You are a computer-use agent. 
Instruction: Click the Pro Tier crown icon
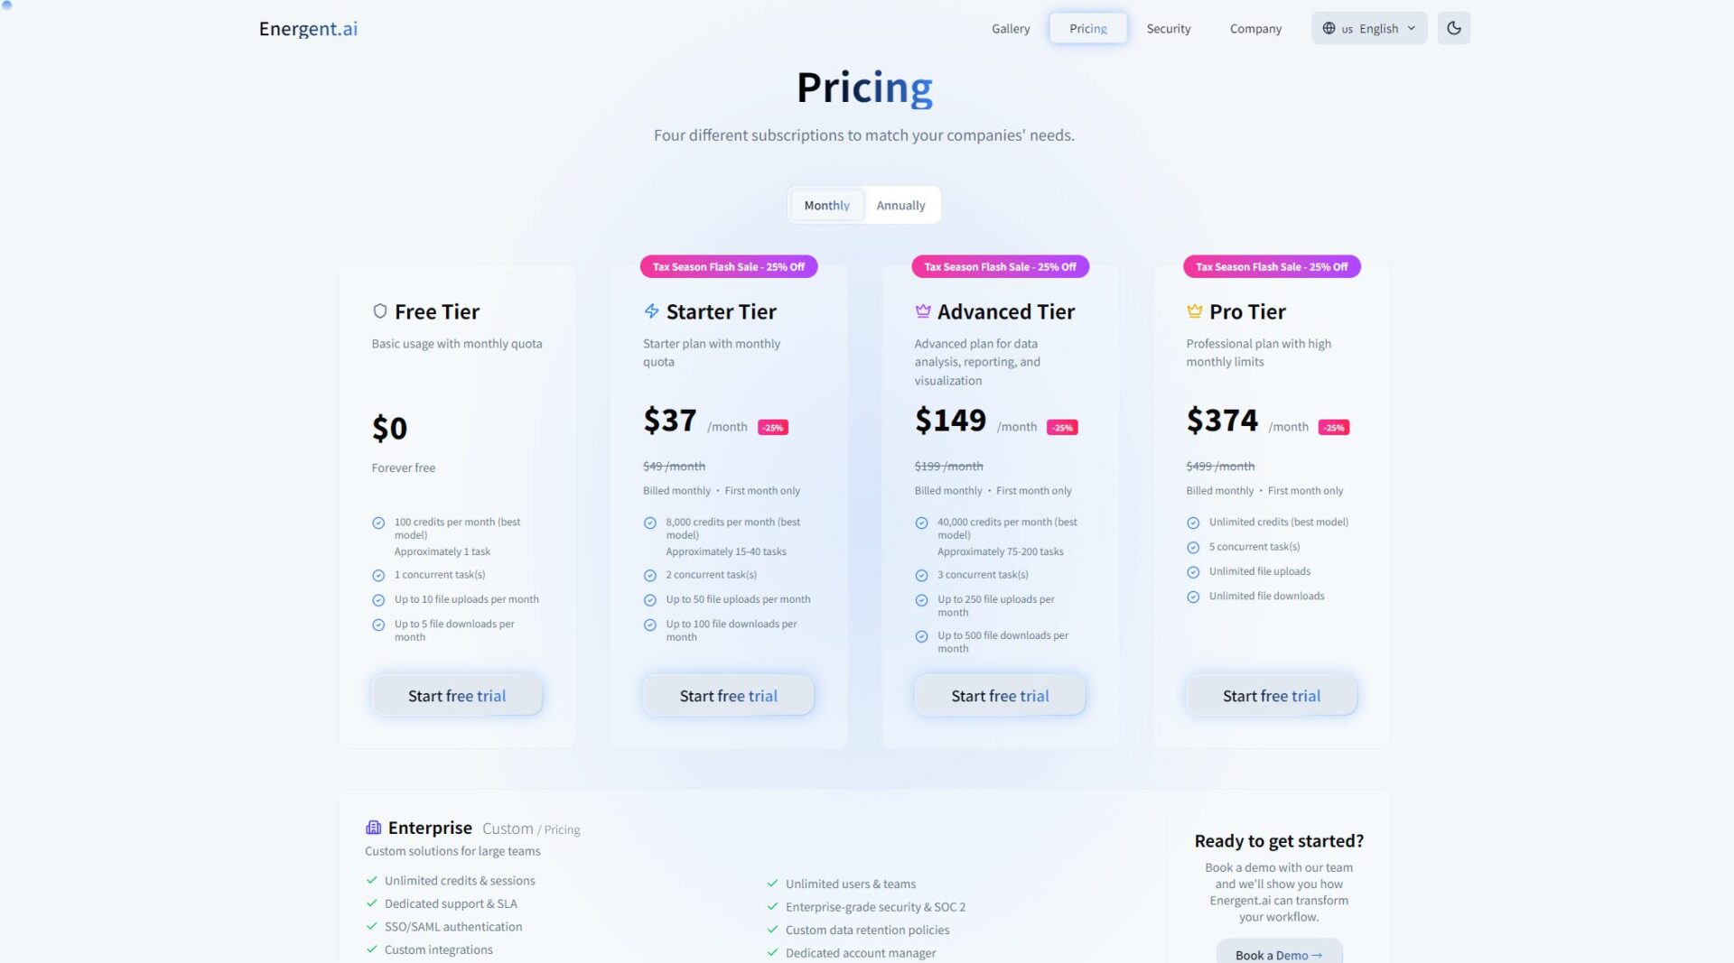click(x=1194, y=311)
